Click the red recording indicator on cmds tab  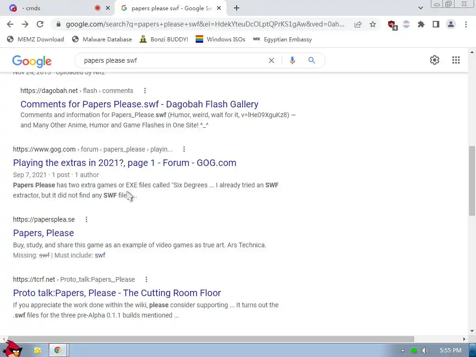tap(98, 8)
